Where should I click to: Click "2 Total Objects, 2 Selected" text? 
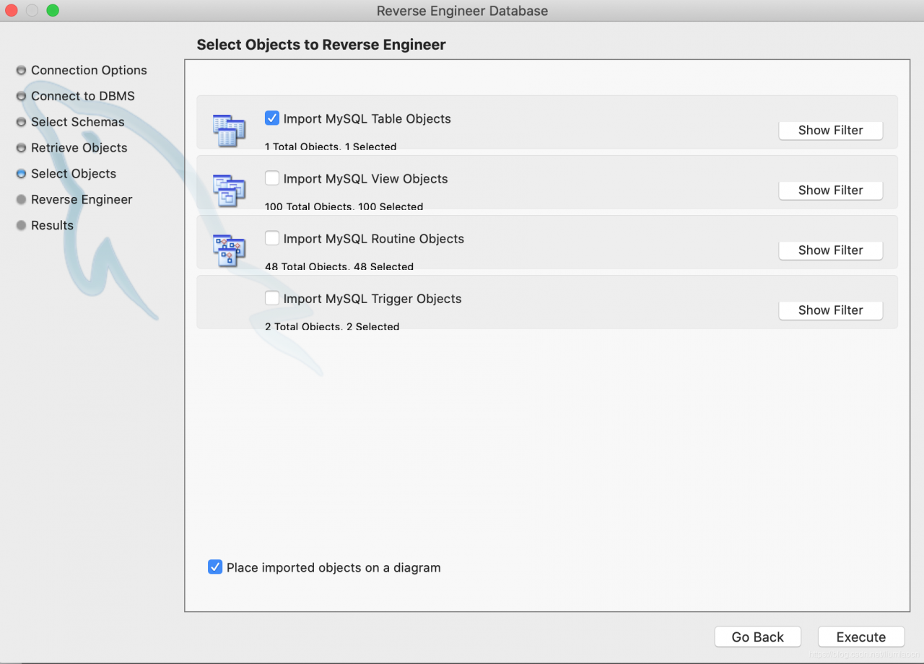pos(332,326)
